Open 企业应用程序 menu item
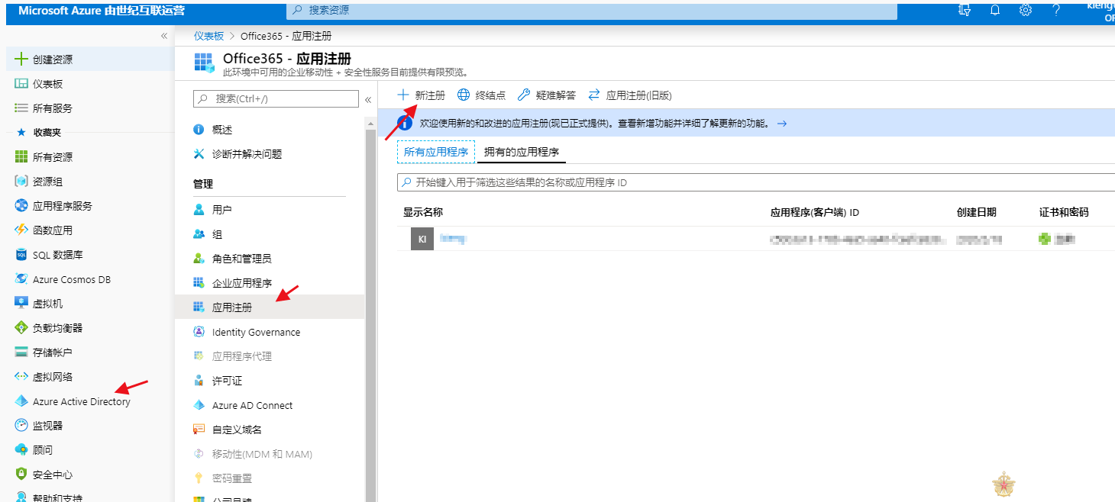Screen dimensions: 1115x502 [x=241, y=283]
